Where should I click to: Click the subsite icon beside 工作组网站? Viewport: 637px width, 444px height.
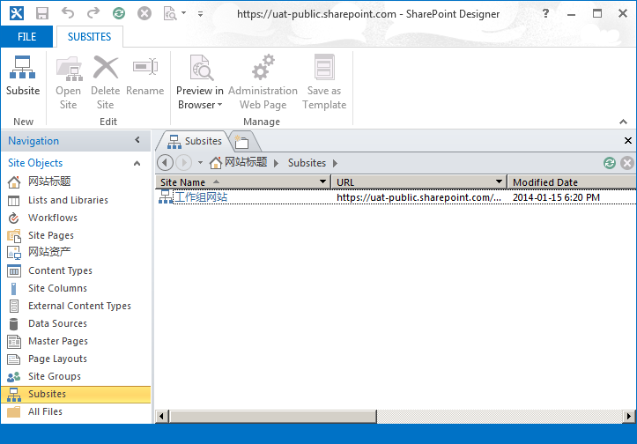166,197
